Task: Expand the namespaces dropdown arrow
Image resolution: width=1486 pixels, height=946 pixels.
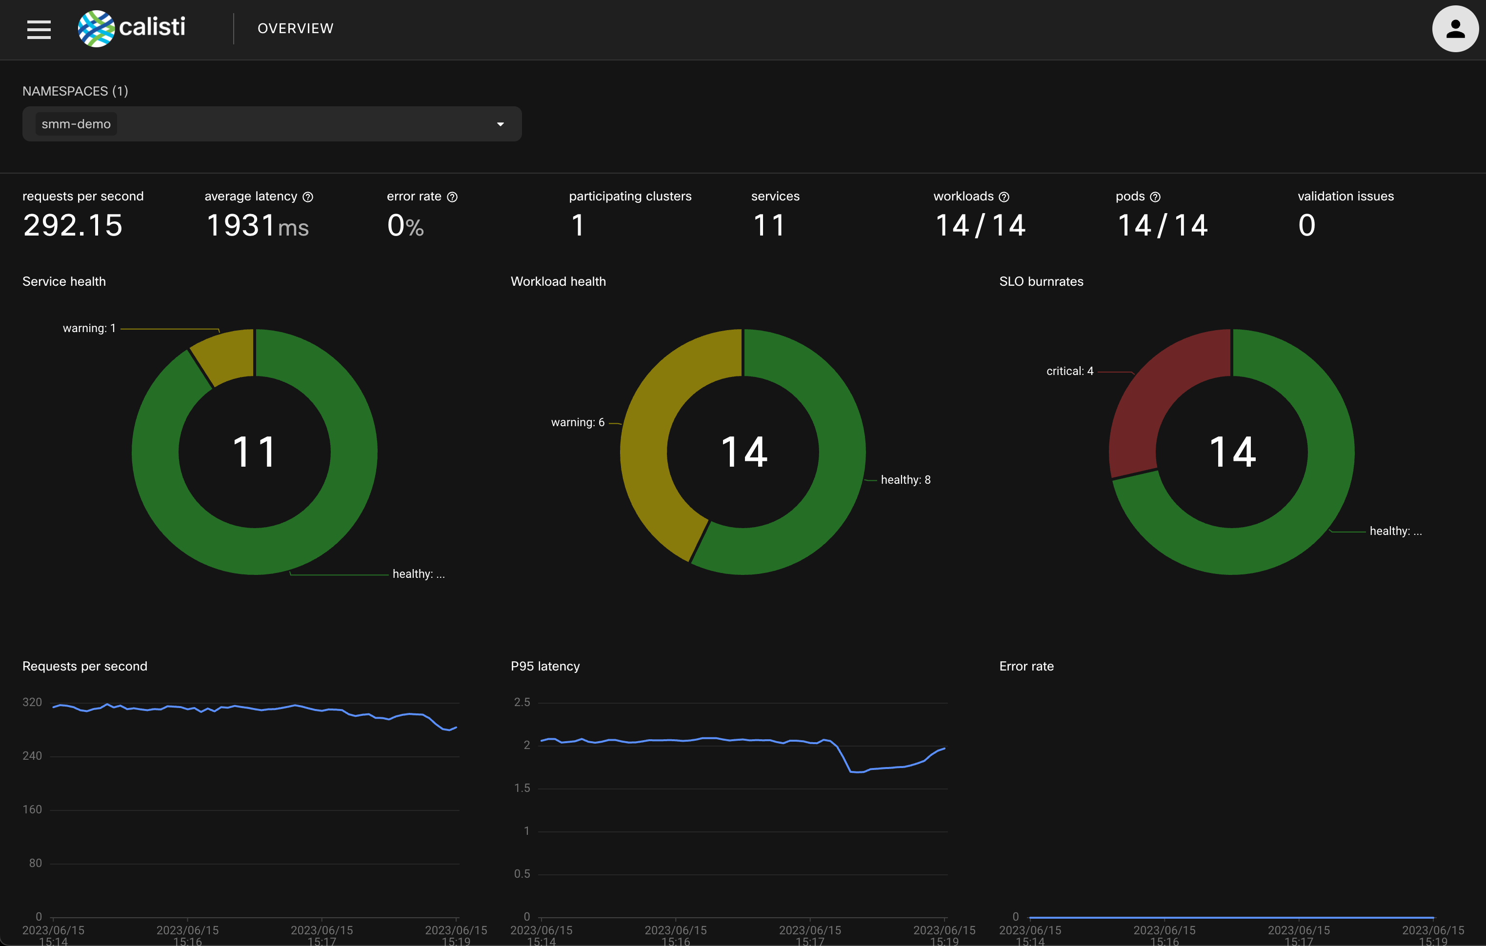Action: [x=501, y=124]
